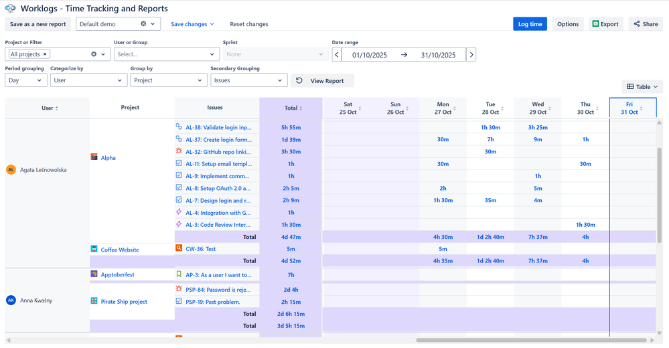Click bug icon next to AL-32 issue
This screenshot has width=669, height=348.
coord(179,151)
